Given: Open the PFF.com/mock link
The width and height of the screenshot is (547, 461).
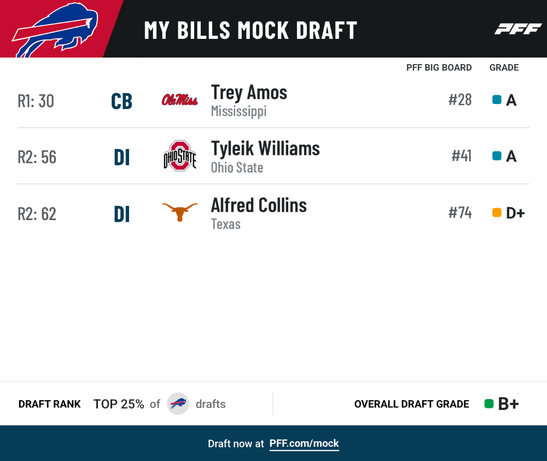Looking at the screenshot, I should [304, 443].
